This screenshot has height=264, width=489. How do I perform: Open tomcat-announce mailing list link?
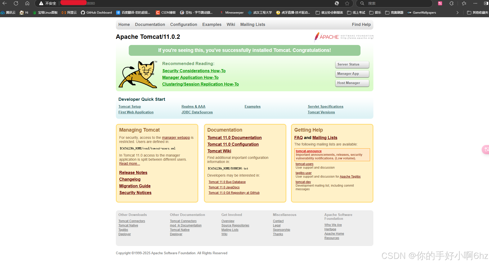tap(308, 151)
